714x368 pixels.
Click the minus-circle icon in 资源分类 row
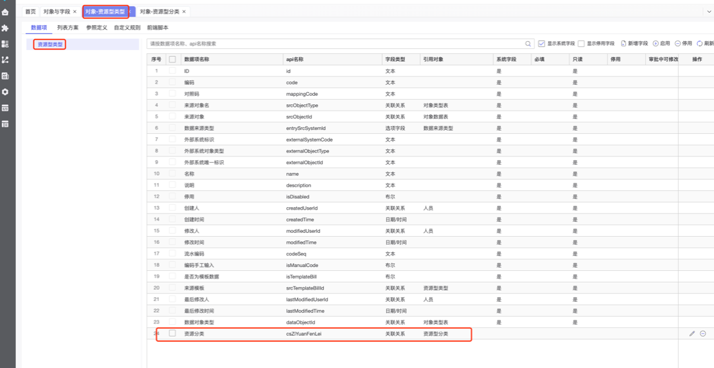point(703,334)
